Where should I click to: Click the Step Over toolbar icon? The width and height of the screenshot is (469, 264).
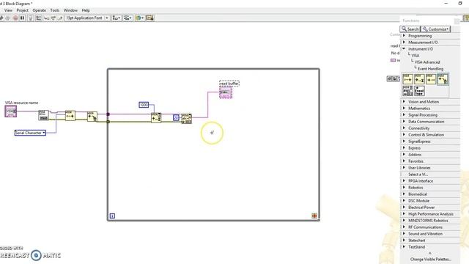click(53, 18)
